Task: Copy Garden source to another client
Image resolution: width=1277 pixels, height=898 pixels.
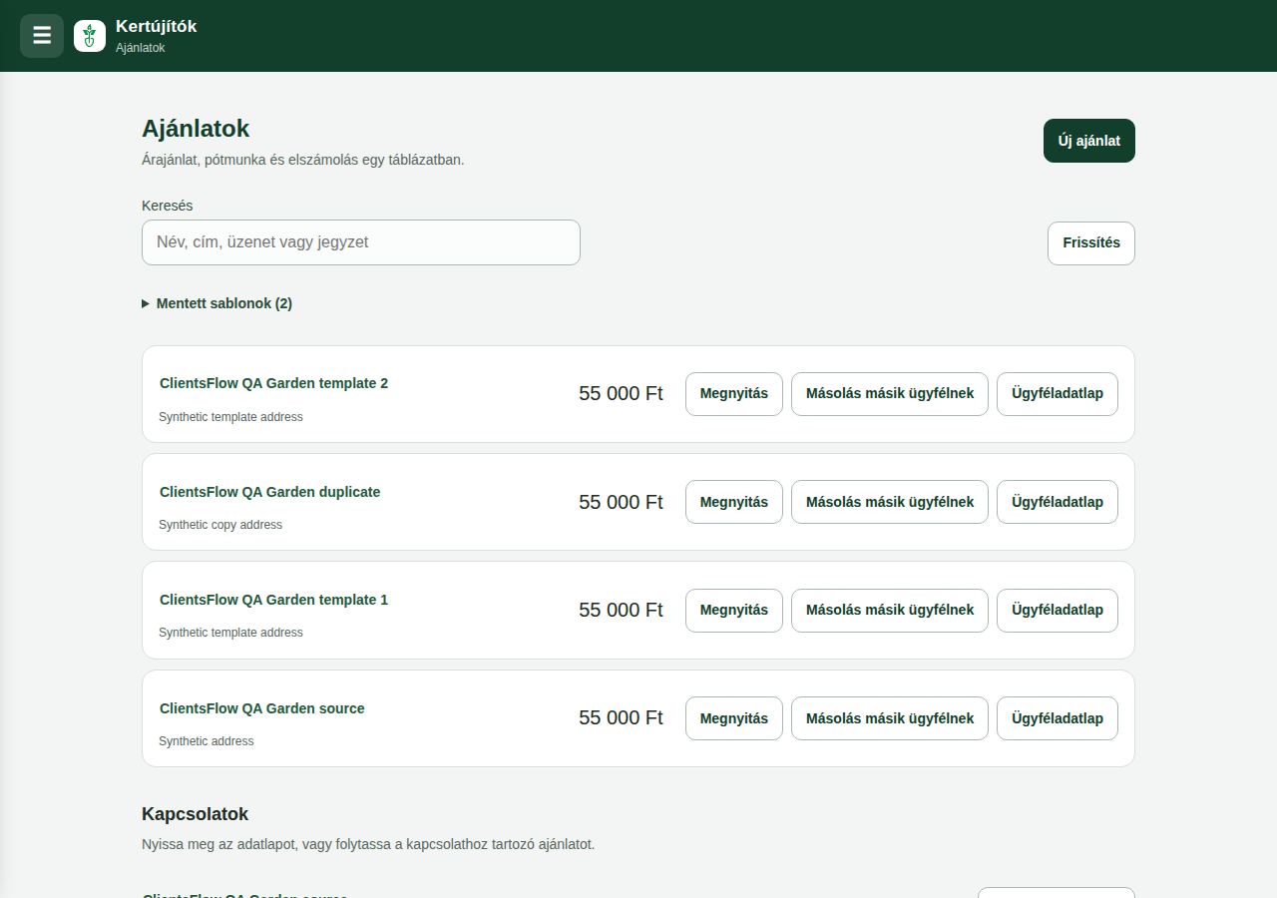Action: 890,718
